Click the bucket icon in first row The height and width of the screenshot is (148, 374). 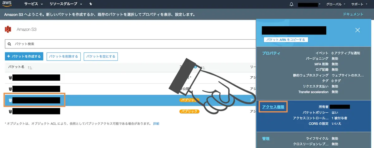(x=10, y=78)
